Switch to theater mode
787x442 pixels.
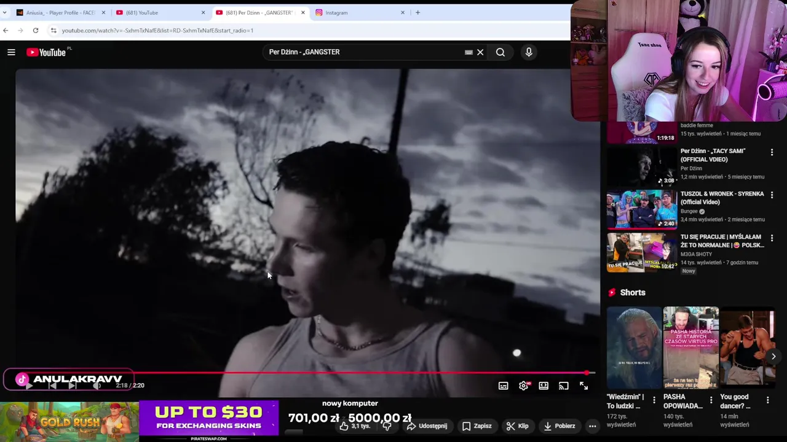(544, 386)
